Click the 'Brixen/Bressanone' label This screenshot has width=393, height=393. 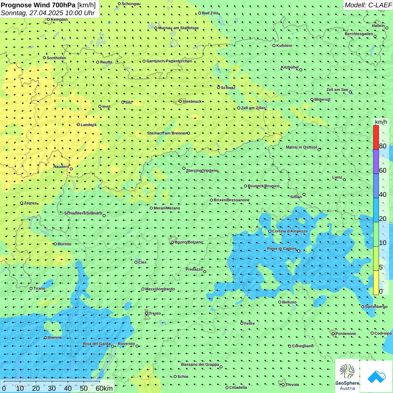[x=232, y=200]
